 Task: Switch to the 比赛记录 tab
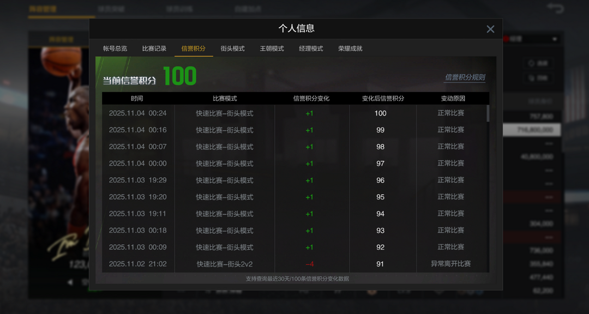coord(154,49)
